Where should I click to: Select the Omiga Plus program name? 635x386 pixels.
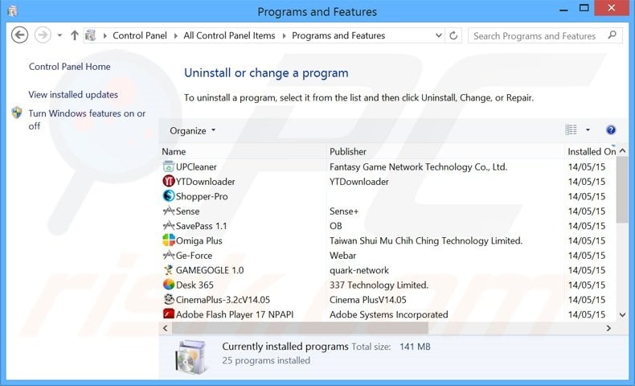199,240
